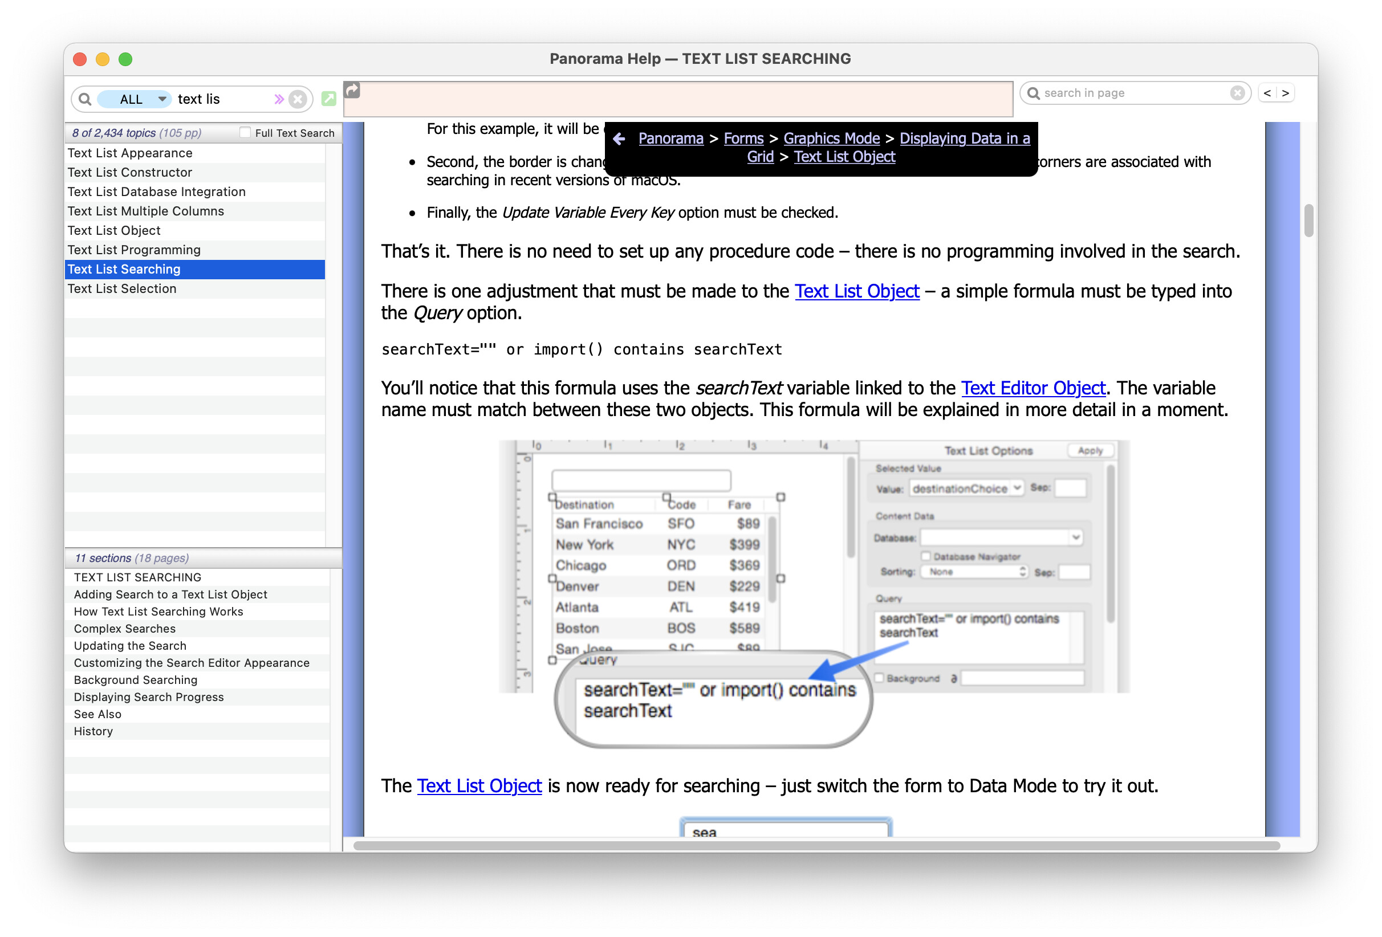Jump to See Also section
Image resolution: width=1382 pixels, height=937 pixels.
coord(197,715)
